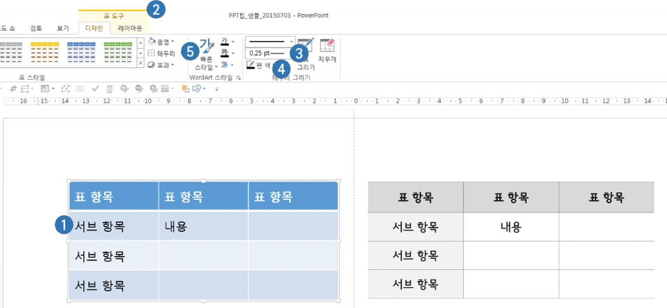Switch to the 검토 (Review) tab
The image size is (667, 308).
(36, 28)
